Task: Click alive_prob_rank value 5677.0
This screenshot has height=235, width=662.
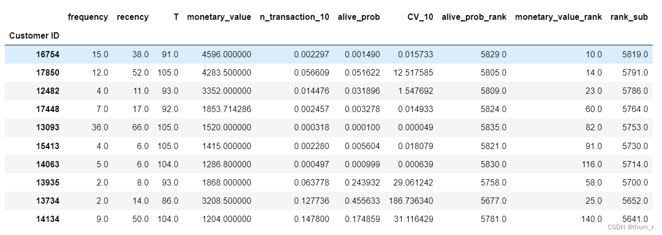Action: pyautogui.click(x=493, y=201)
